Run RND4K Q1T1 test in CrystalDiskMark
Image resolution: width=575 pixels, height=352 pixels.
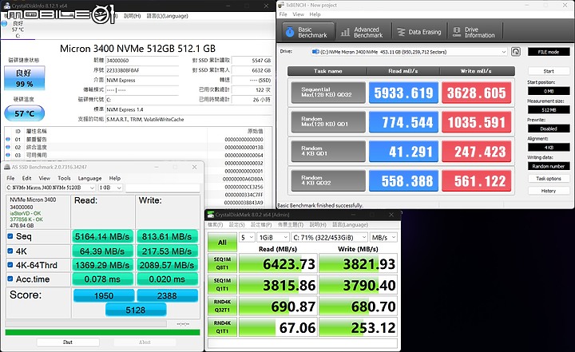tap(222, 327)
